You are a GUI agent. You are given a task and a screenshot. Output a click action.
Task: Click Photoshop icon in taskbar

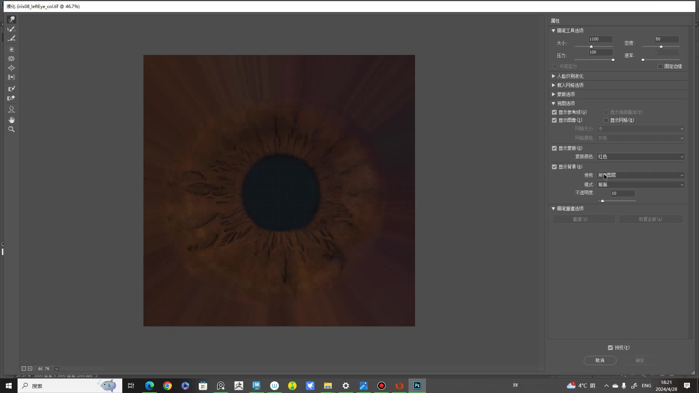coord(417,386)
